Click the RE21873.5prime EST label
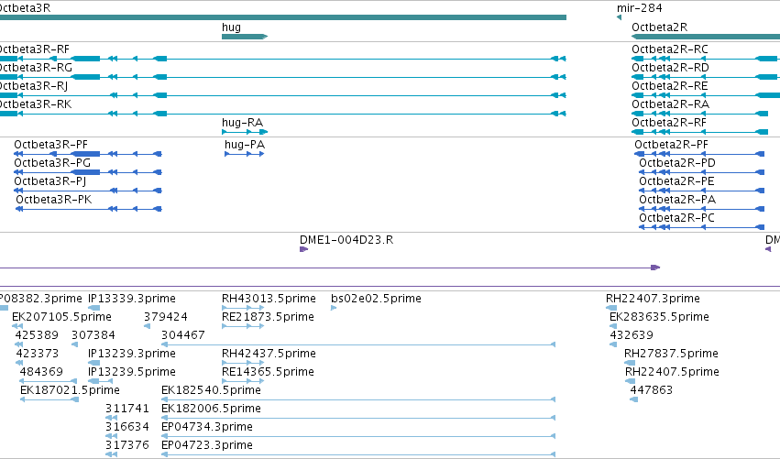Image resolution: width=780 pixels, height=459 pixels. 268,317
